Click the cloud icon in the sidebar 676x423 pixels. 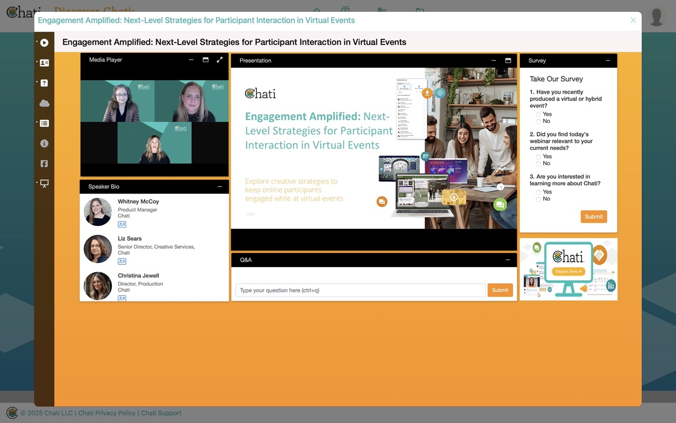tap(44, 103)
